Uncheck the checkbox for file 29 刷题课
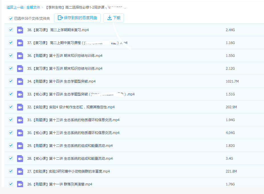 point(11,145)
